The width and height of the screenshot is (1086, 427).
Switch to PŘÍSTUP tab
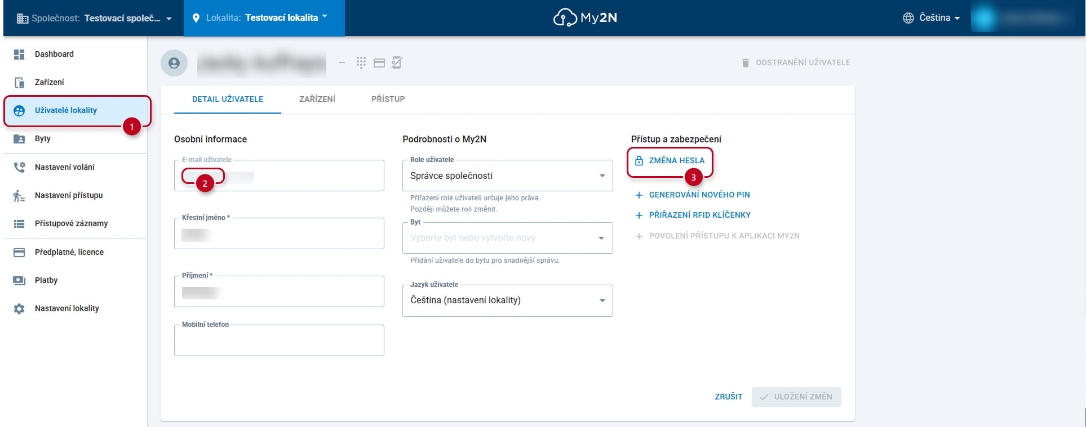388,99
